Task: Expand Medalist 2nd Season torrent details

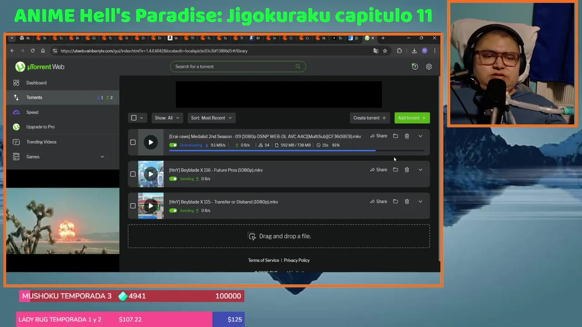Action: click(420, 136)
